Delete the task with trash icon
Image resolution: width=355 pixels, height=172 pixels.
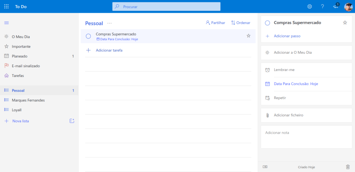[x=348, y=167]
